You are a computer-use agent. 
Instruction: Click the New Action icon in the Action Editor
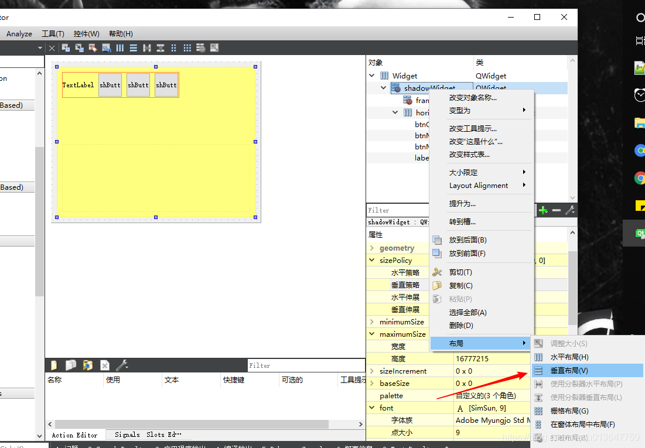pyautogui.click(x=54, y=365)
